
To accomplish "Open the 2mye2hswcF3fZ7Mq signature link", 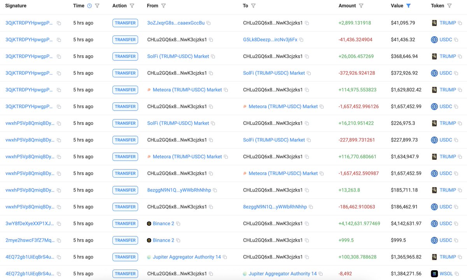I will 30,240.
